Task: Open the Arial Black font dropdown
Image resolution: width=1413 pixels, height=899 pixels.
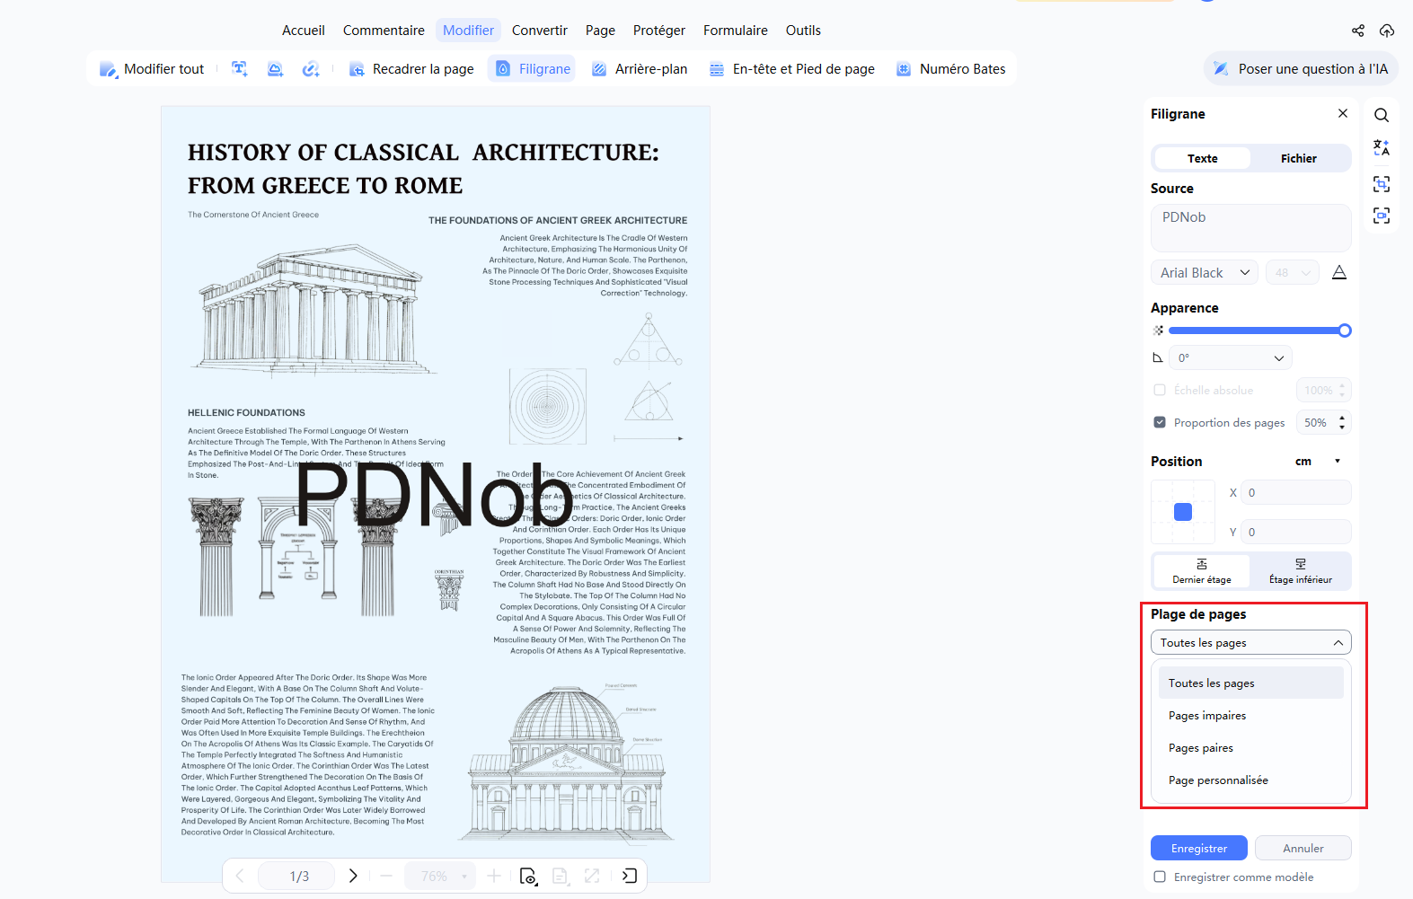Action: [1205, 272]
